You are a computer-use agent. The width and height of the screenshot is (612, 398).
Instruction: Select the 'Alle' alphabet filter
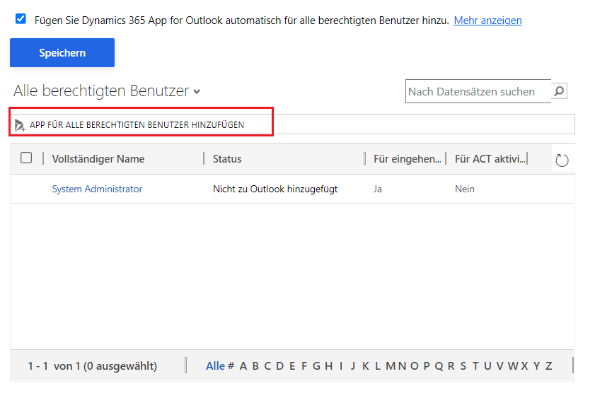(x=215, y=366)
